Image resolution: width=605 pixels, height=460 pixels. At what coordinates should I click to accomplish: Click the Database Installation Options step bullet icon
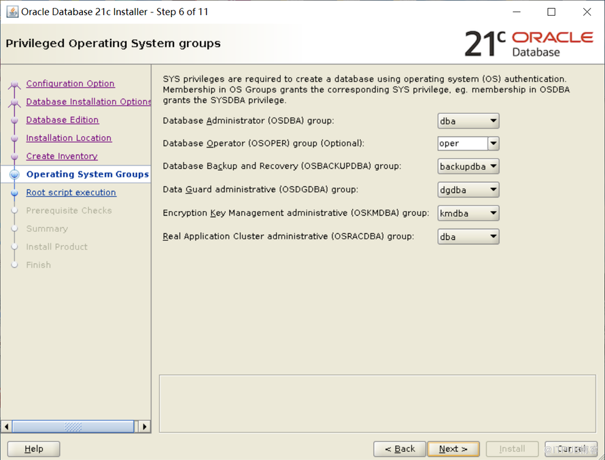[x=14, y=102]
